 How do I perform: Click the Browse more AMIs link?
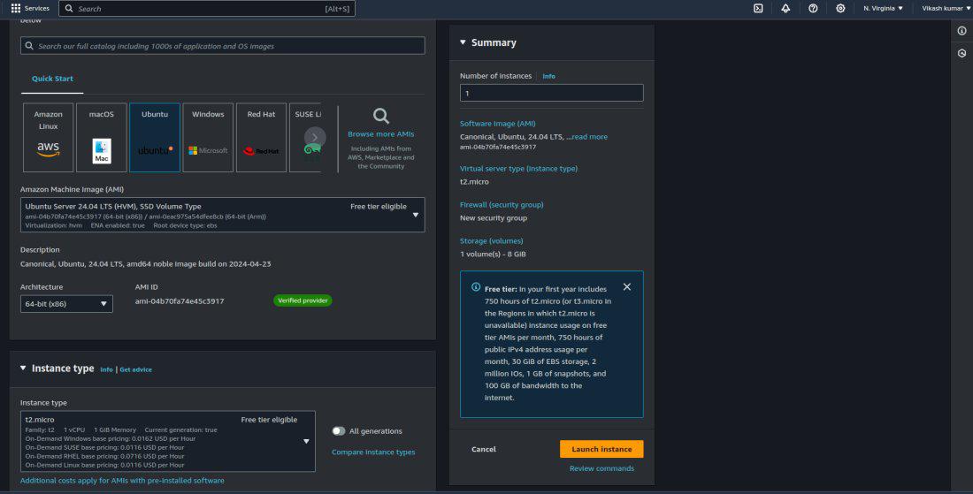381,133
